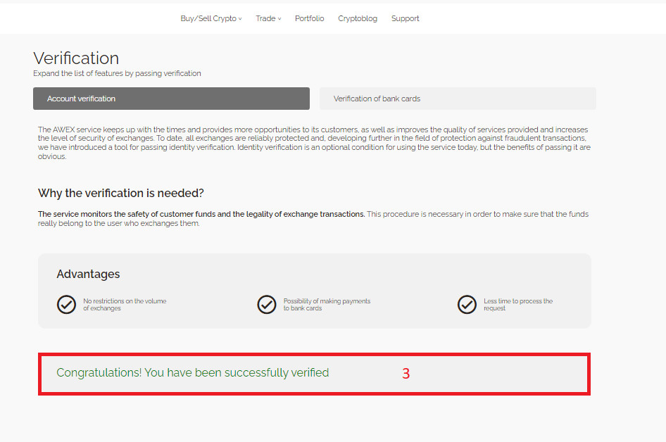This screenshot has height=442, width=666.
Task: Expand the Buy/Sell Crypto dropdown arrow
Action: point(240,19)
